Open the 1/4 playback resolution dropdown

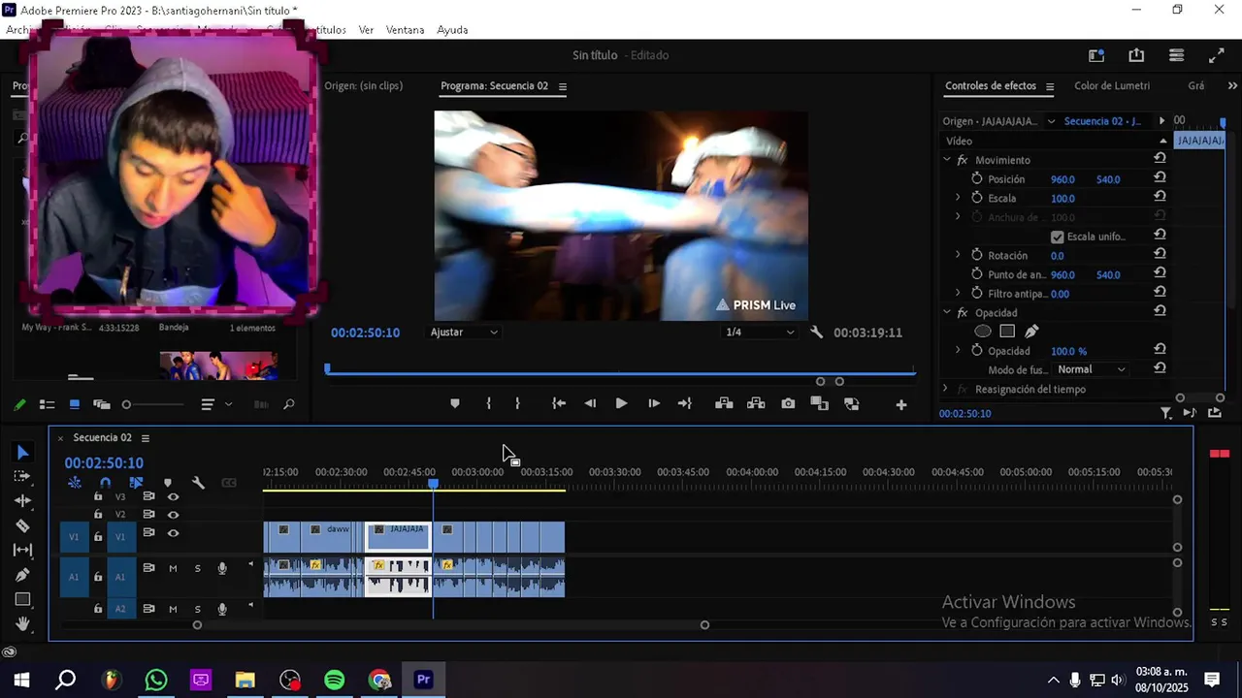click(761, 333)
